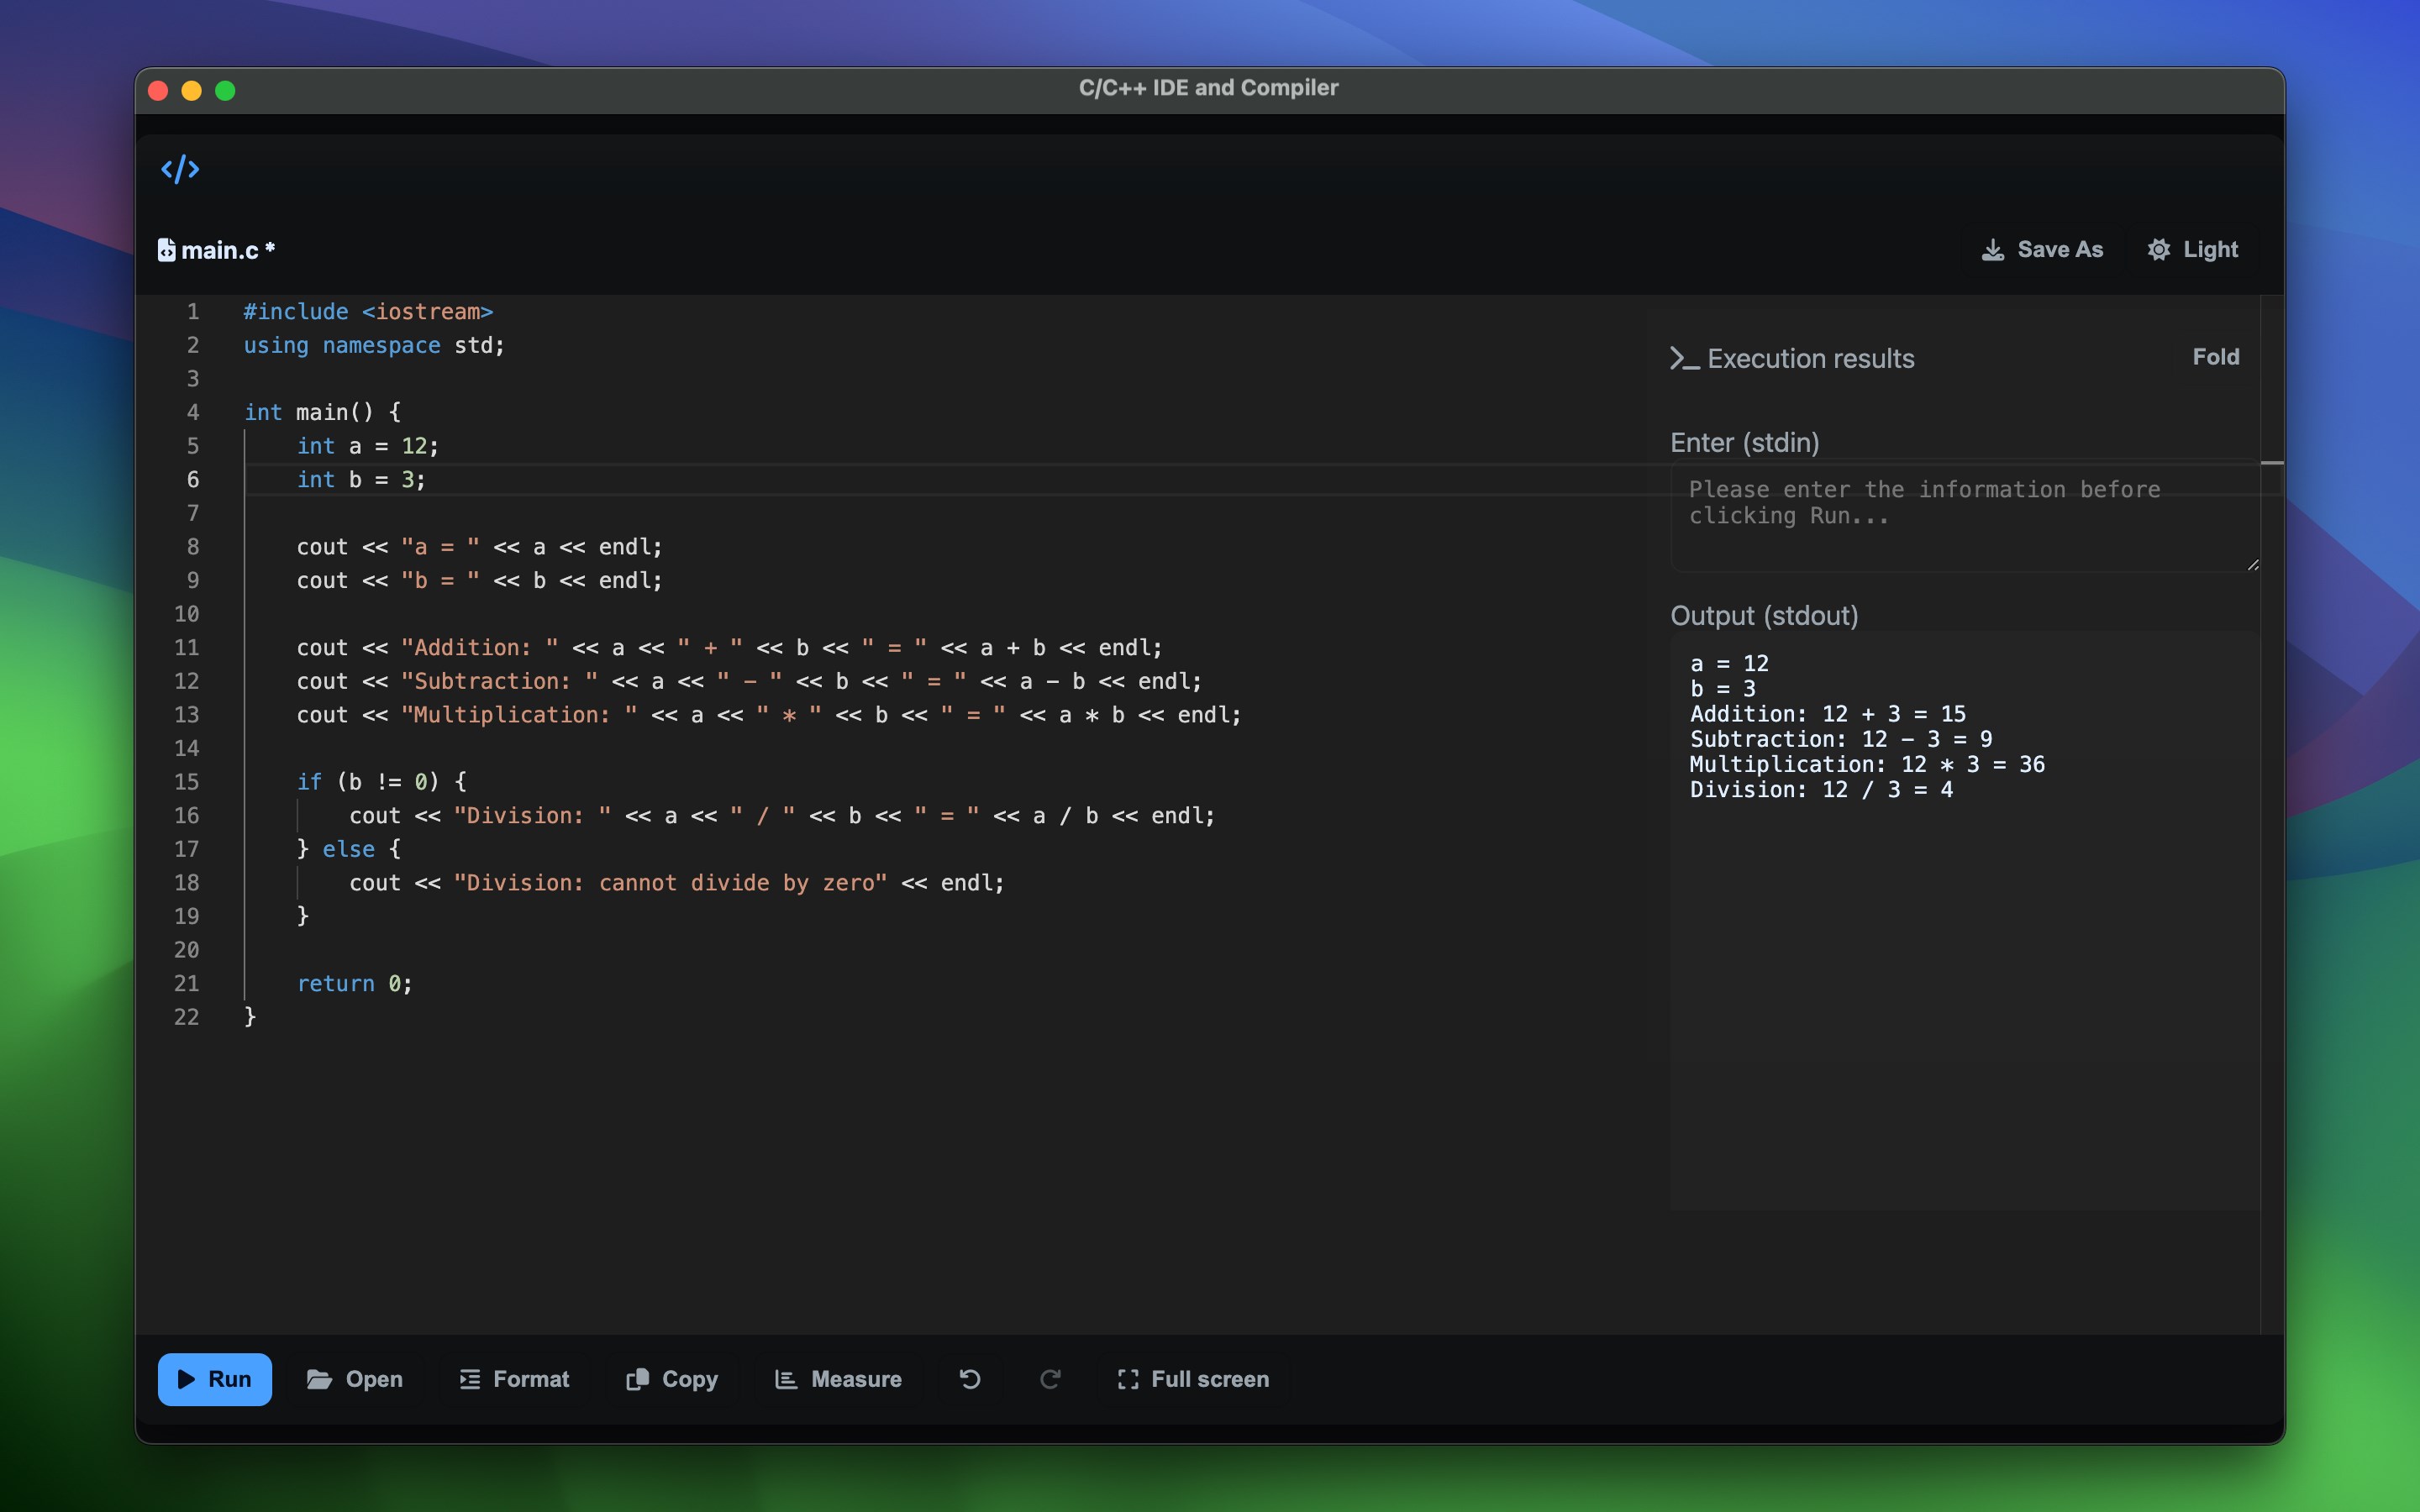This screenshot has width=2420, height=1512.
Task: Copy the code
Action: [x=672, y=1379]
